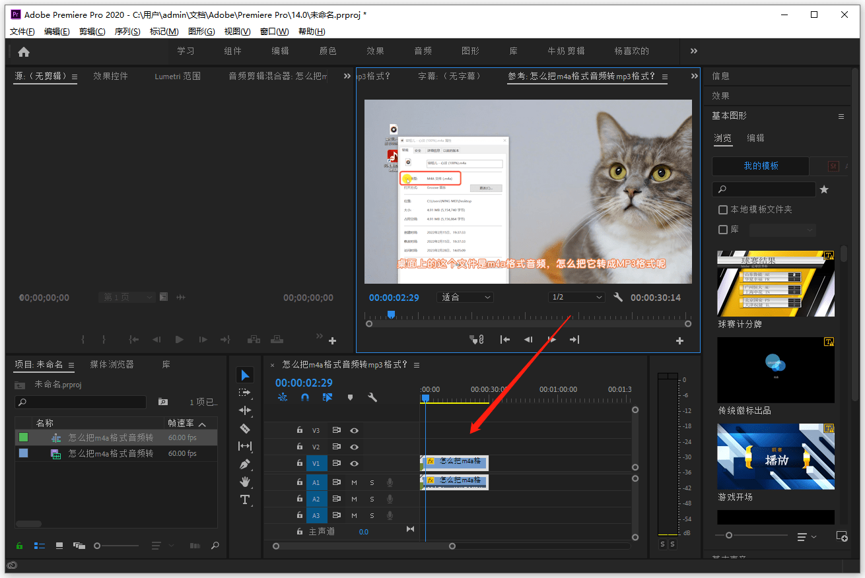This screenshot has width=865, height=578.
Task: Toggle V3 track visibility eye
Action: (355, 430)
